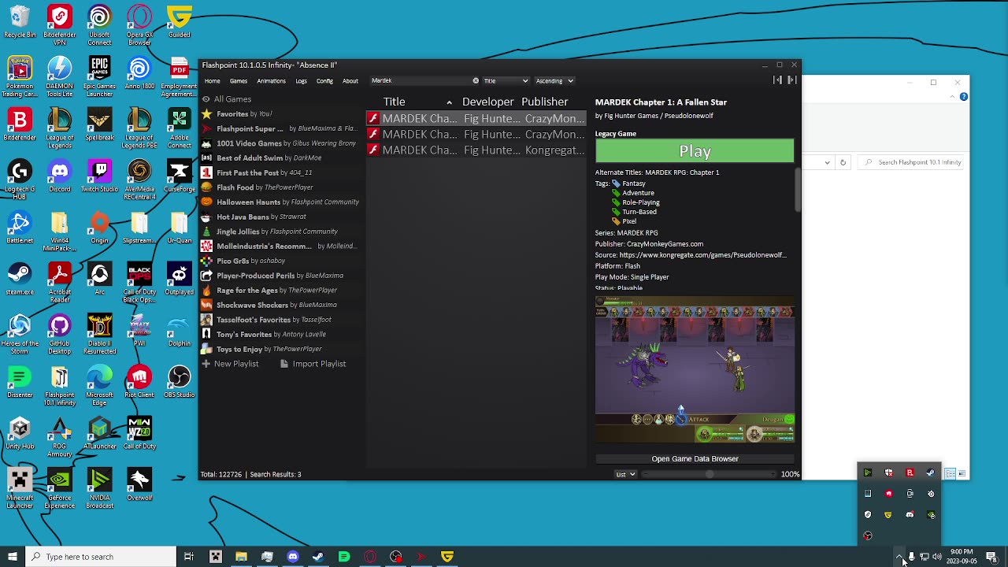The image size is (1008, 567).
Task: Open the Halloween Haunts playlist
Action: coord(281,202)
